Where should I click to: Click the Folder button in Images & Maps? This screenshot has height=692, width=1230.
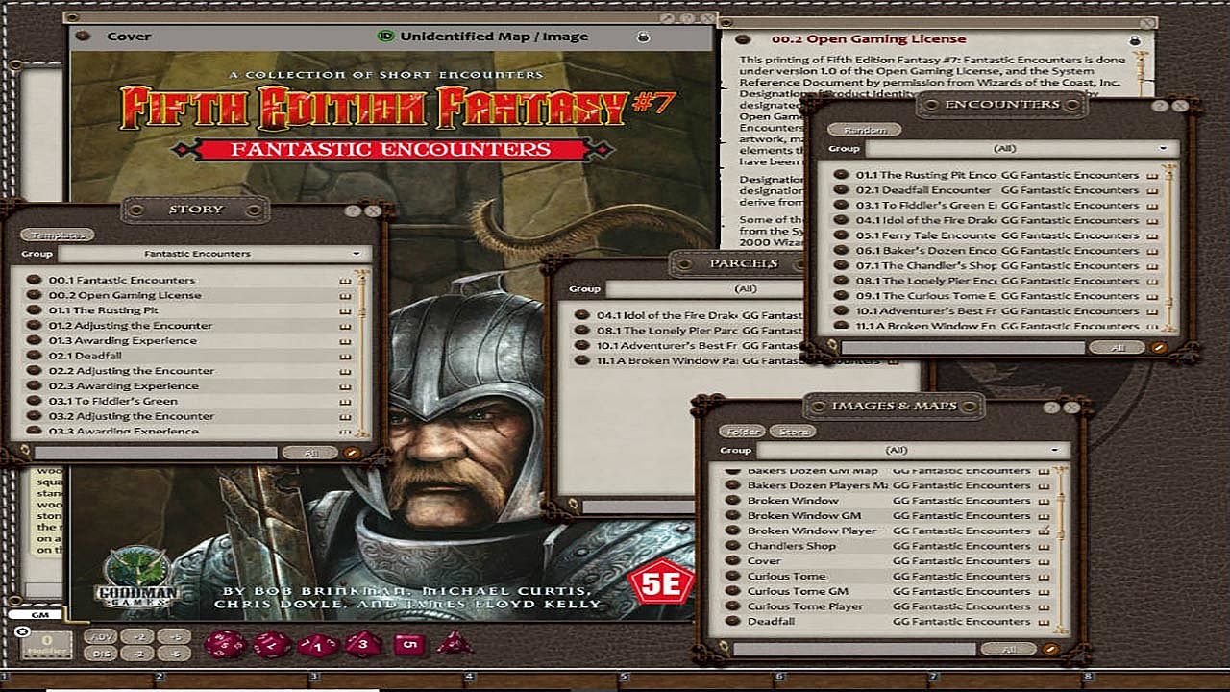(x=742, y=432)
